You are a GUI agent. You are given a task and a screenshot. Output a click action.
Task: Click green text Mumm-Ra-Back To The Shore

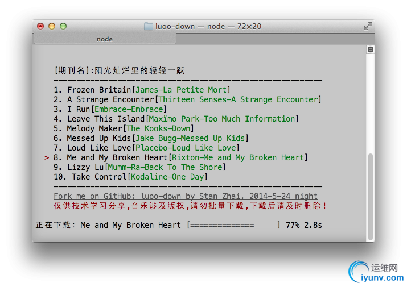coord(165,167)
